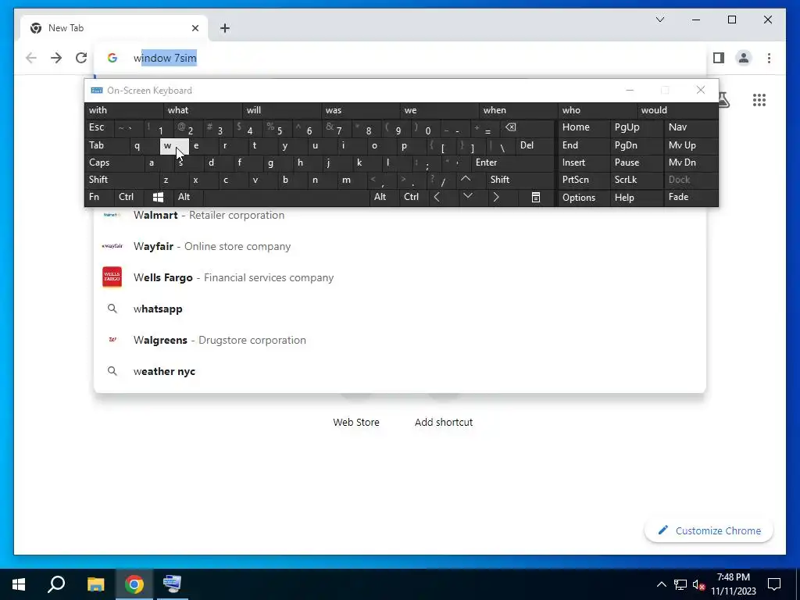Open Chrome's side panel icon
This screenshot has width=800, height=600.
719,58
